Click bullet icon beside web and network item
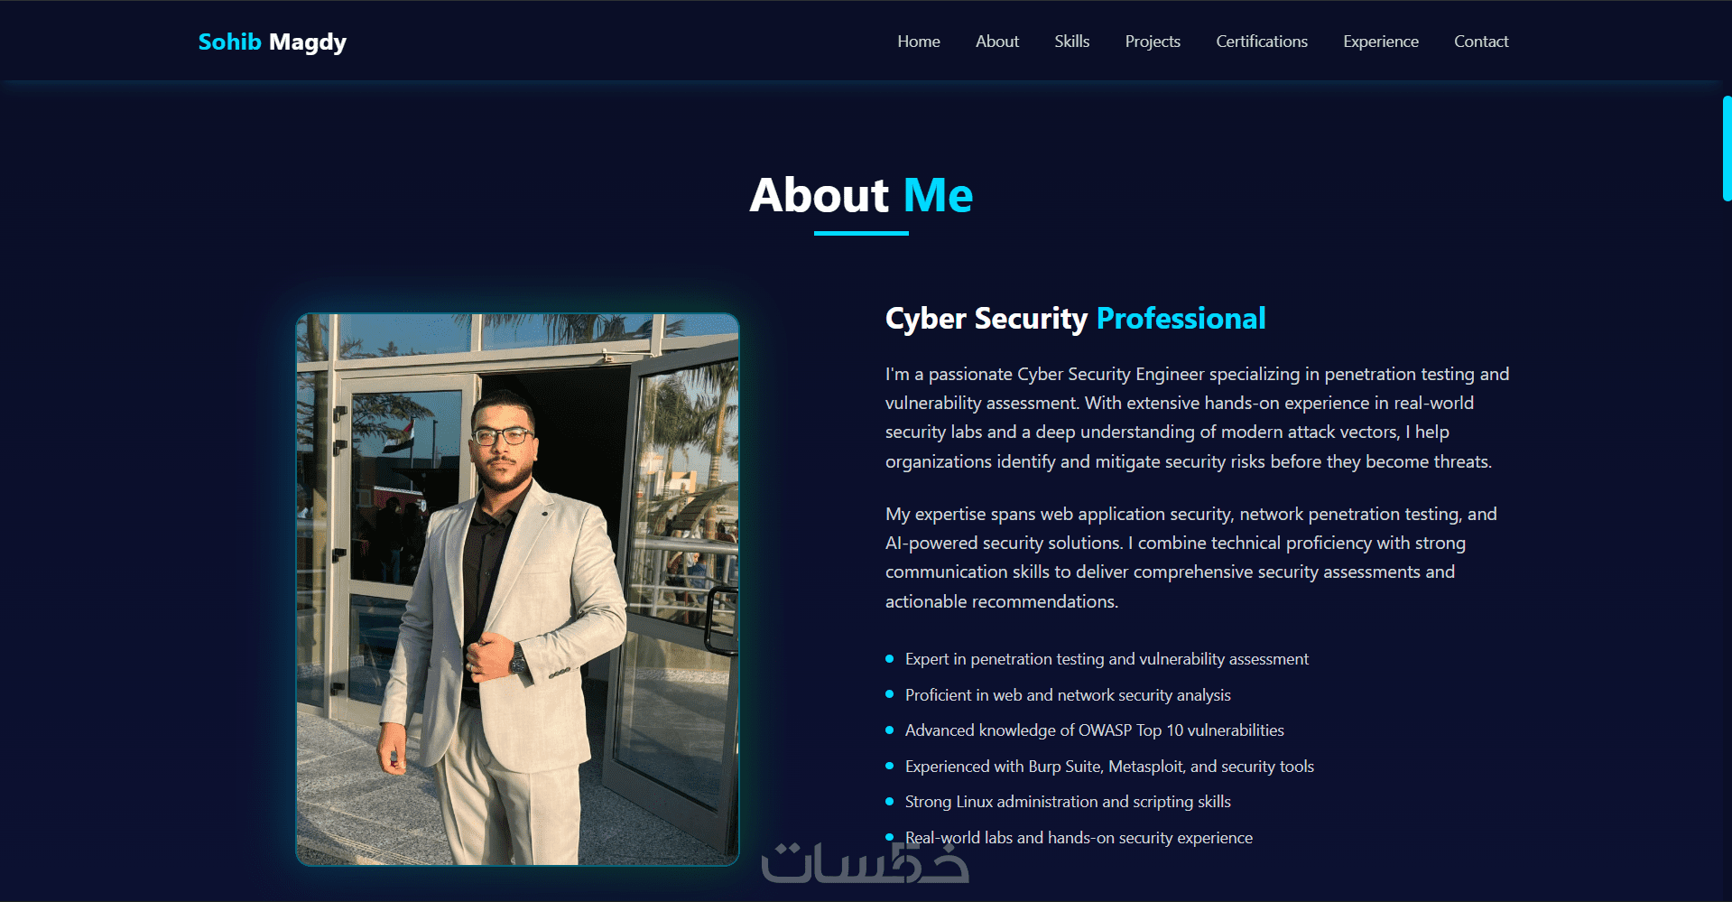Screen dimensions: 1732x902 [889, 694]
